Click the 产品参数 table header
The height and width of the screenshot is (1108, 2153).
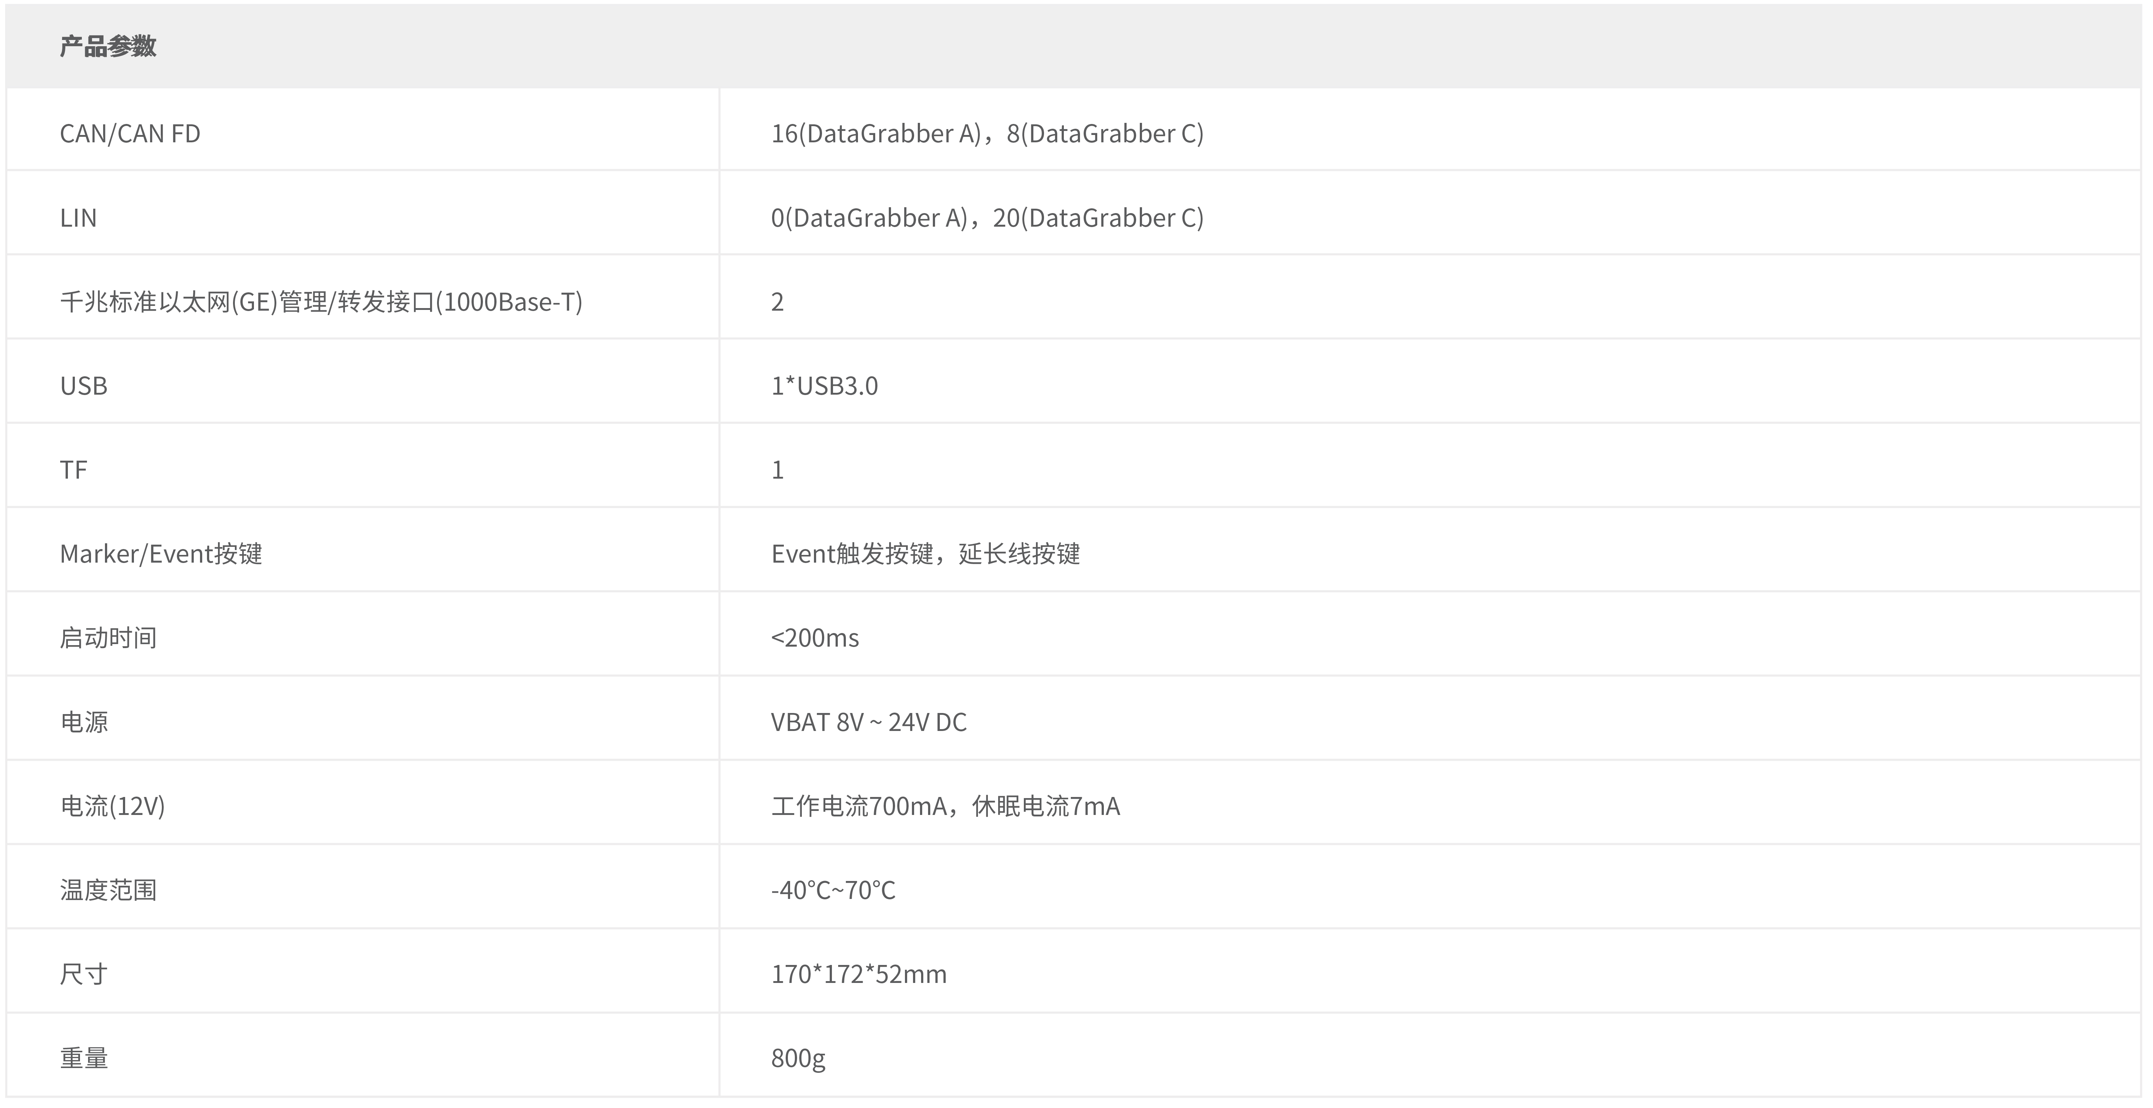click(x=108, y=46)
